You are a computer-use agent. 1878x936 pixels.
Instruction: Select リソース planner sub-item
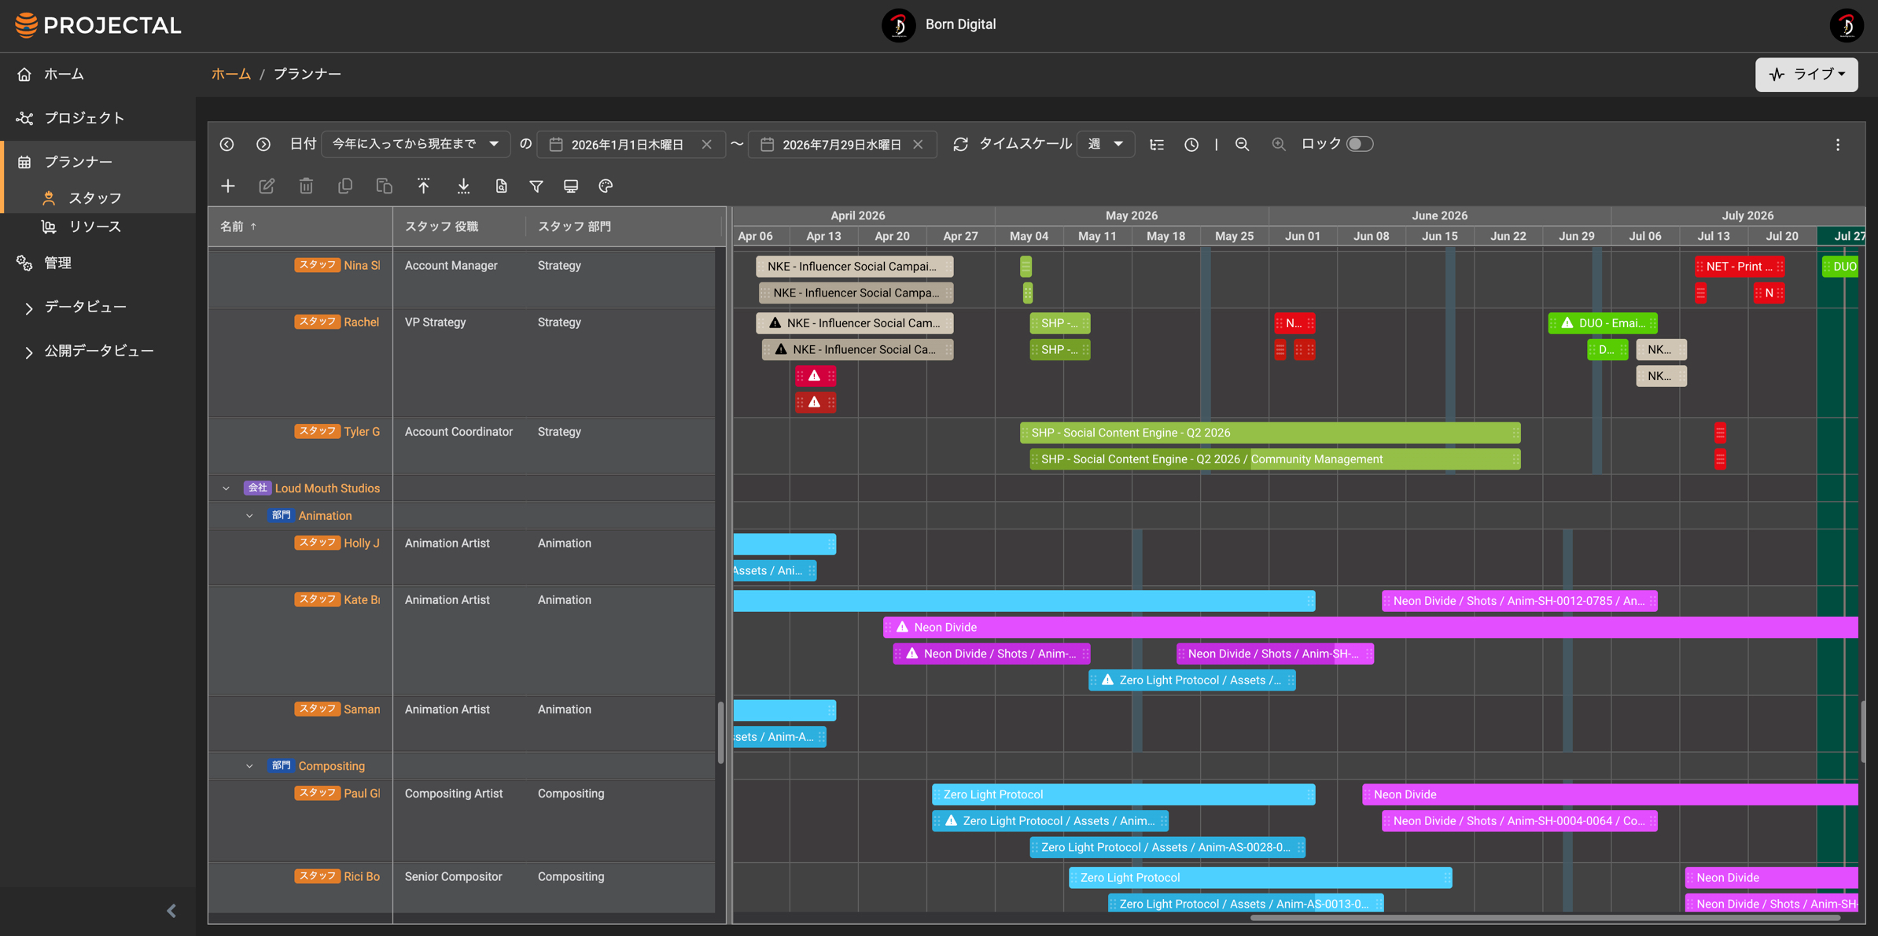click(x=95, y=227)
